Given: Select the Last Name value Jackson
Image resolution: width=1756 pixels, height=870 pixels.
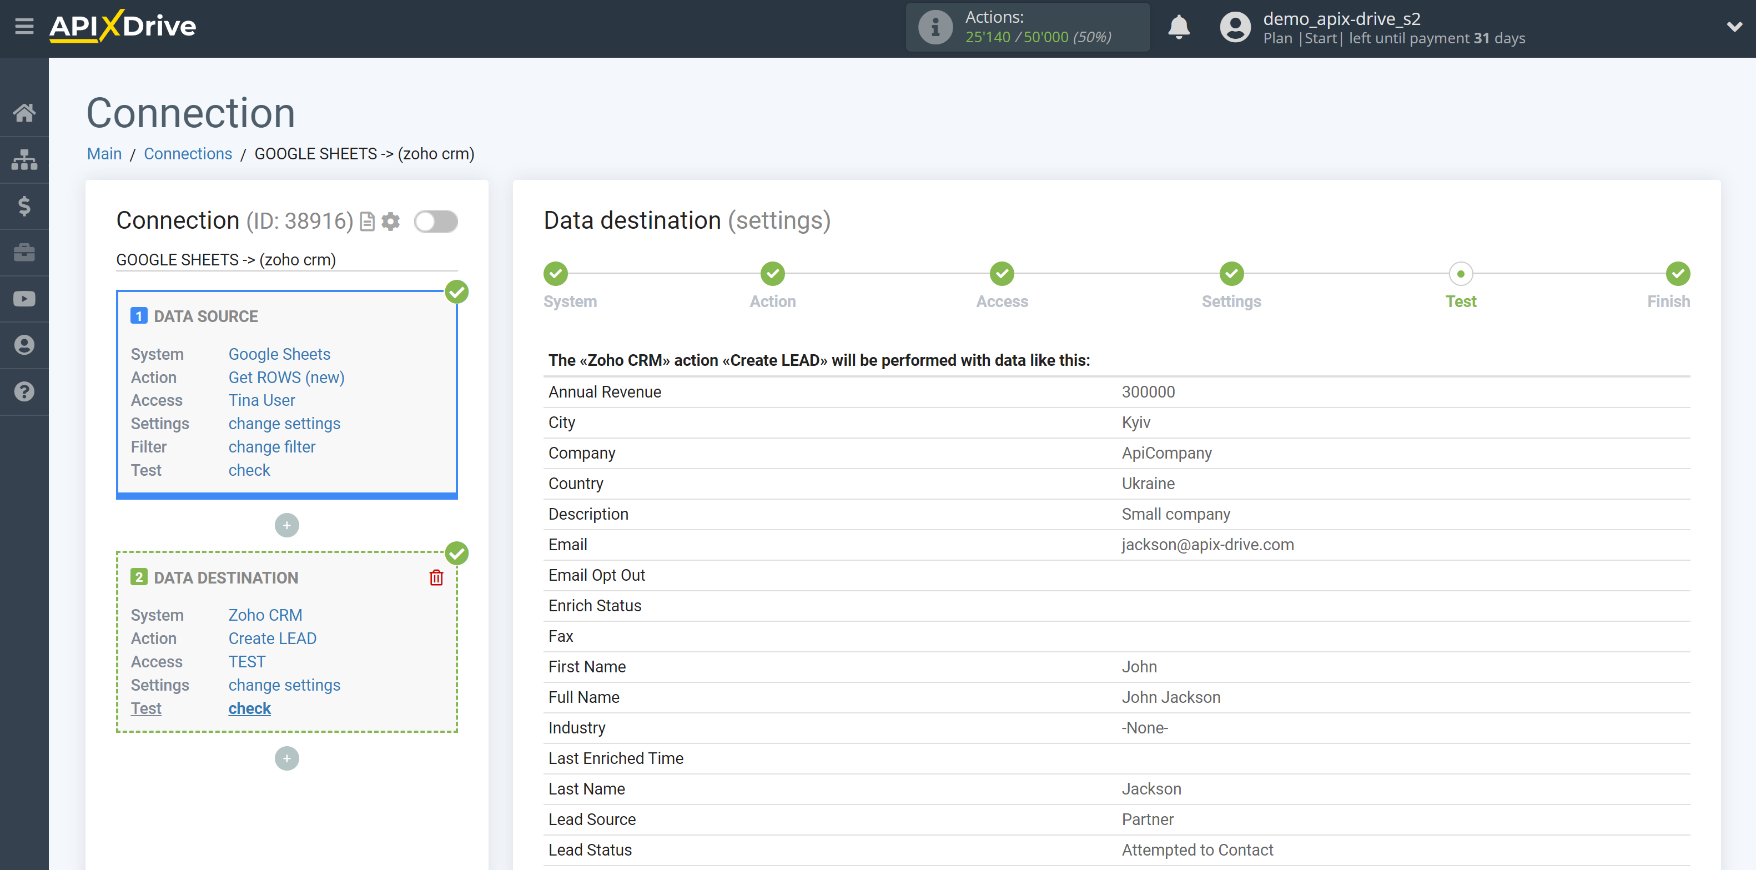Looking at the screenshot, I should 1151,789.
